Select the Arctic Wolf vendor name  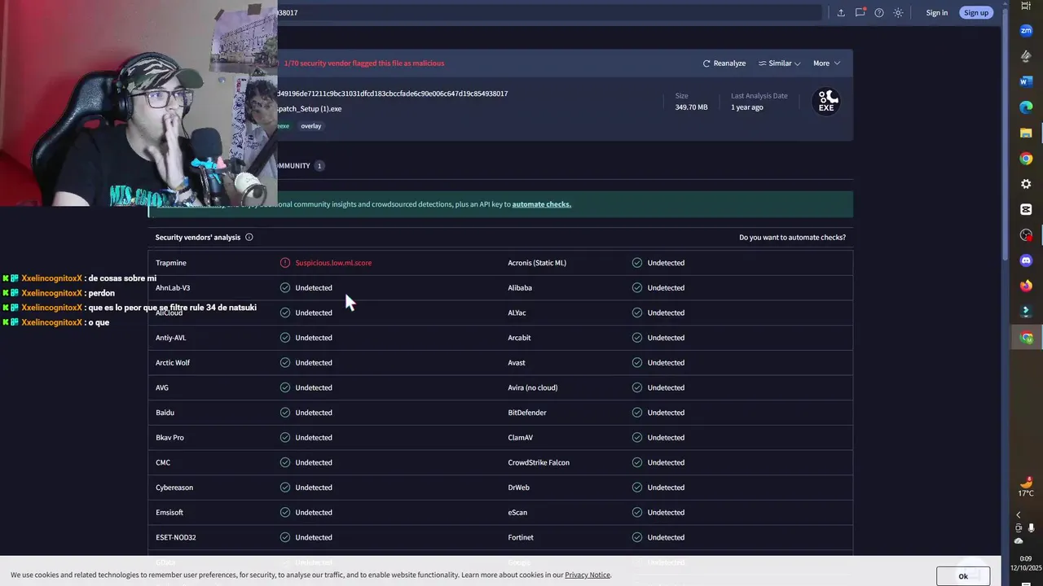click(x=173, y=363)
